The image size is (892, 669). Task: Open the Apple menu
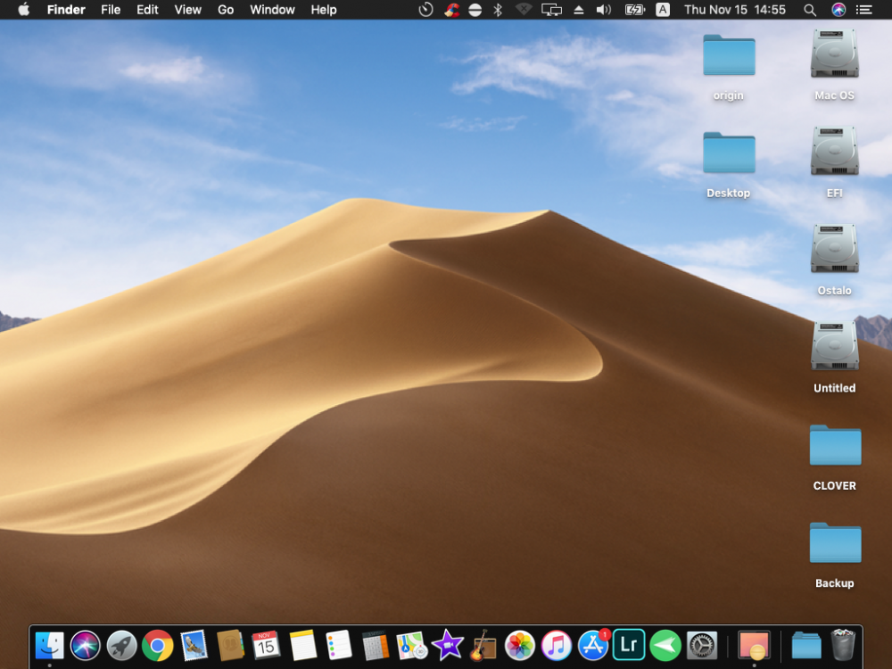[24, 10]
